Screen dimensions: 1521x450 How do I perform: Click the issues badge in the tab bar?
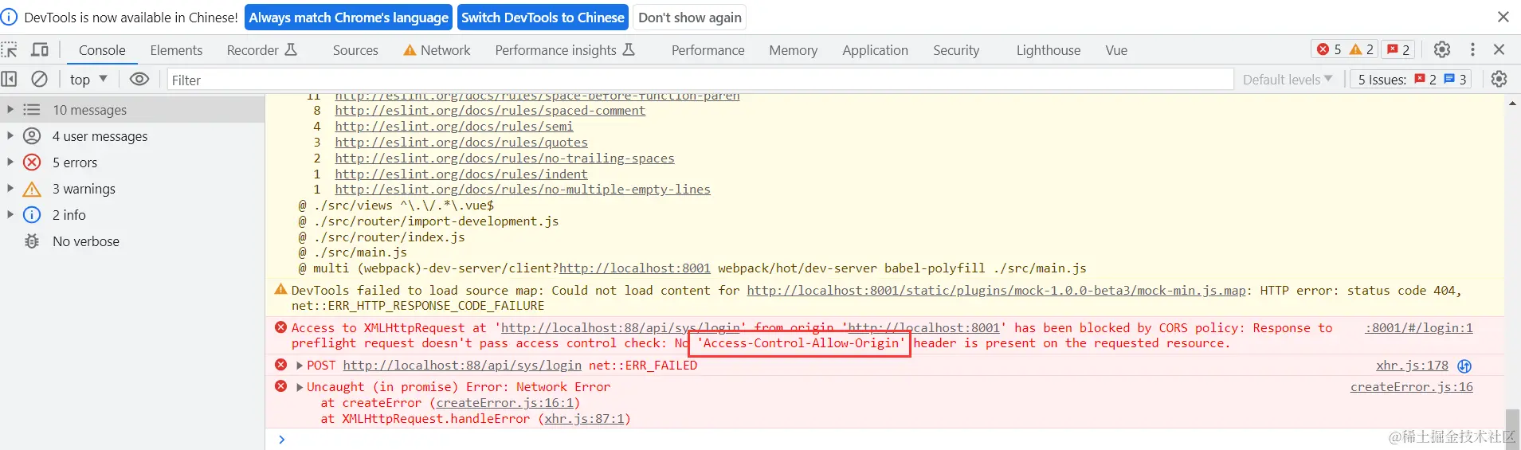pyautogui.click(x=1398, y=49)
